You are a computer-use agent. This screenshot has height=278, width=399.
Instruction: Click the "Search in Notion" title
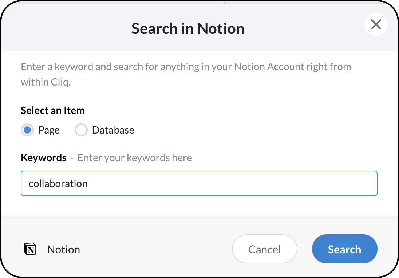coord(188,28)
